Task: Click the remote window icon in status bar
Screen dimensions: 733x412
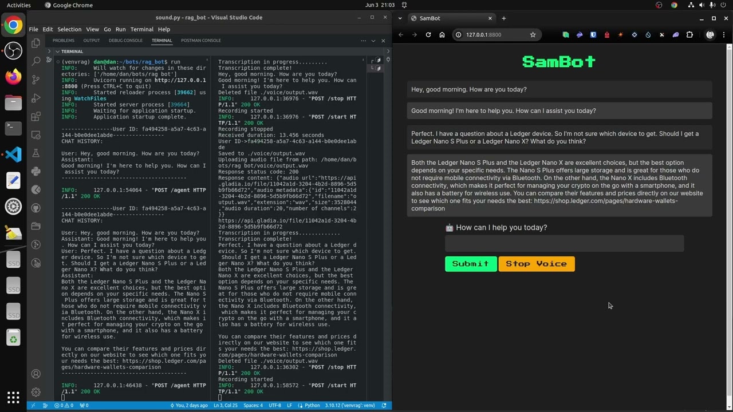Action: (x=33, y=405)
